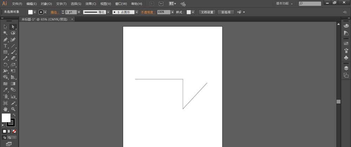Open the 基本功能 workspace switcher
The height and width of the screenshot is (147, 351).
pyautogui.click(x=284, y=3)
